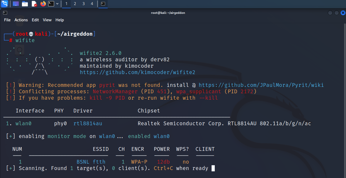Open the View menu
Screen dimensions: 346x178
click(x=47, y=20)
